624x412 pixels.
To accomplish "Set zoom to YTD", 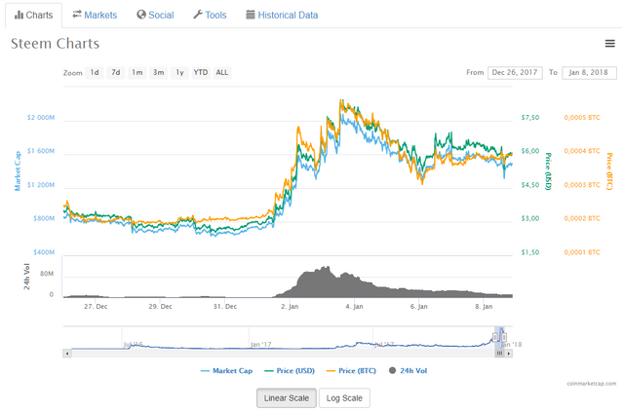I will coord(201,73).
